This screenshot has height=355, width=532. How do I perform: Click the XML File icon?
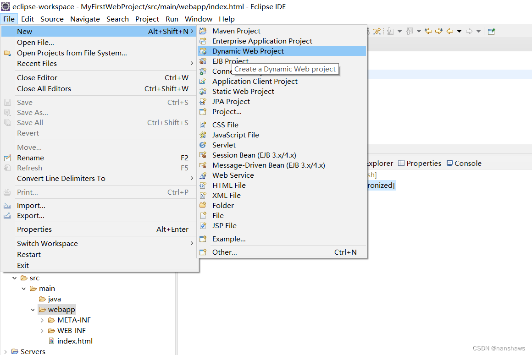click(203, 196)
